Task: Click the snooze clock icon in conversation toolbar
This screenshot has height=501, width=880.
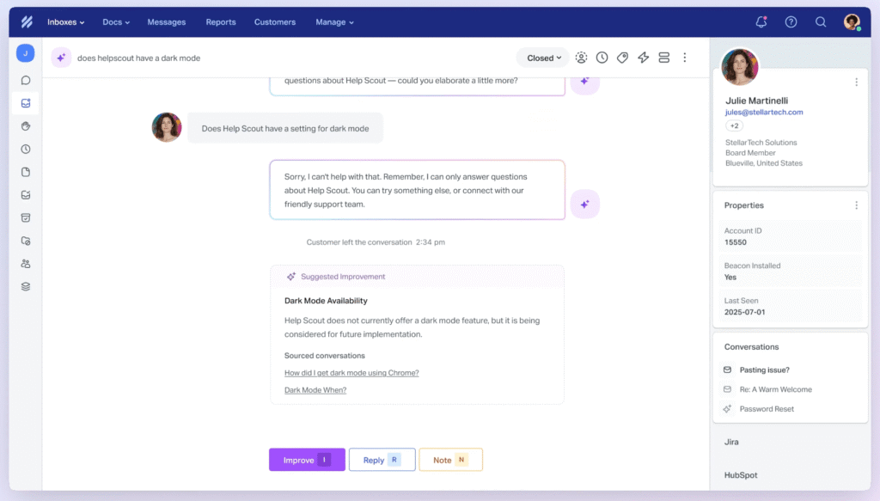Action: click(x=602, y=58)
